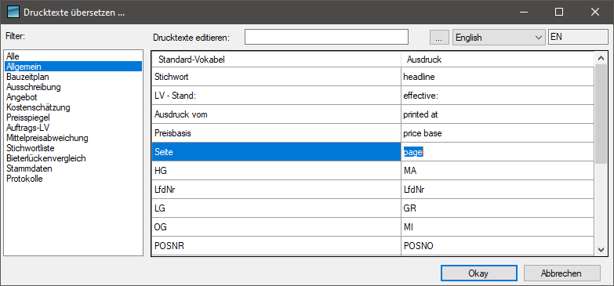614x286 pixels.
Task: Select Preisspiegel in the filter list
Action: [x=73, y=118]
